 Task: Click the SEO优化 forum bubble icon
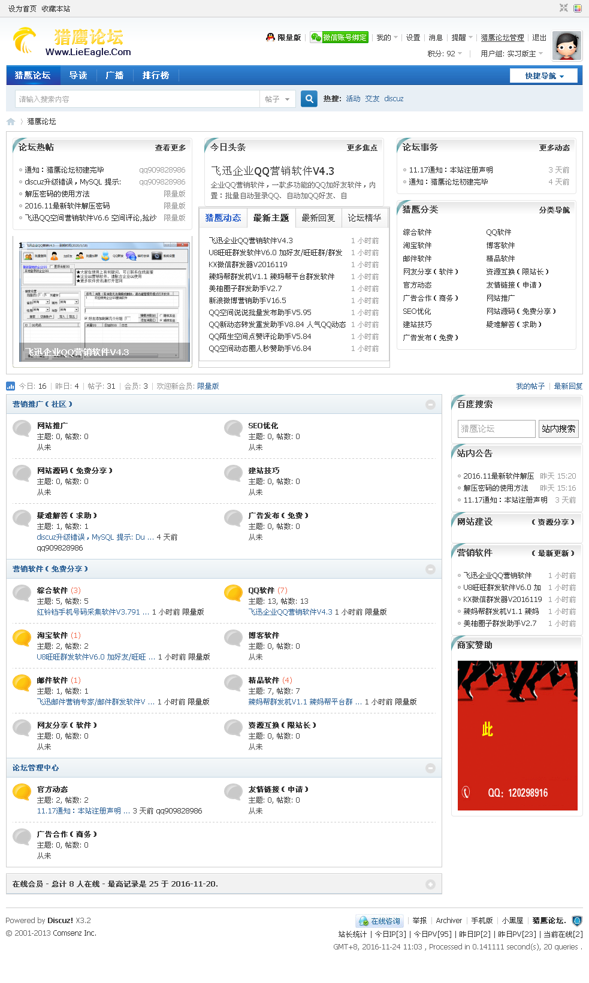(x=233, y=428)
